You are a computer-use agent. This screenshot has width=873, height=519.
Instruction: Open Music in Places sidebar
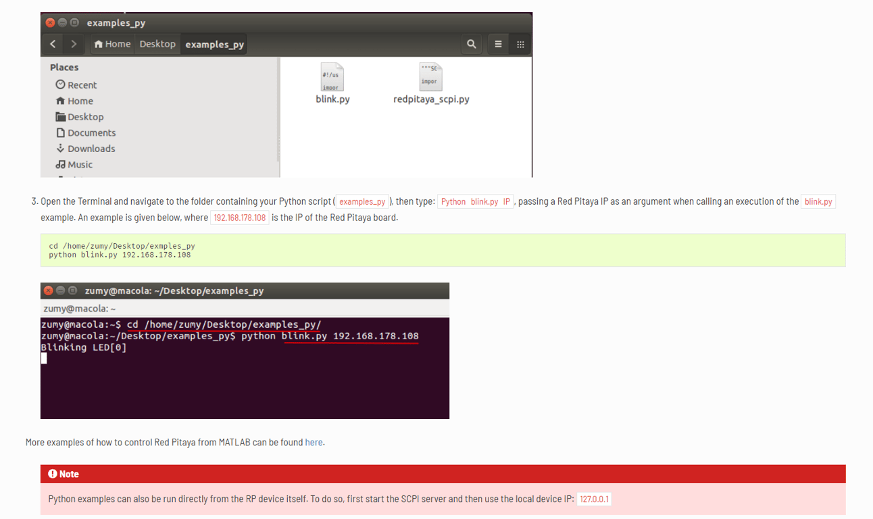coord(74,164)
